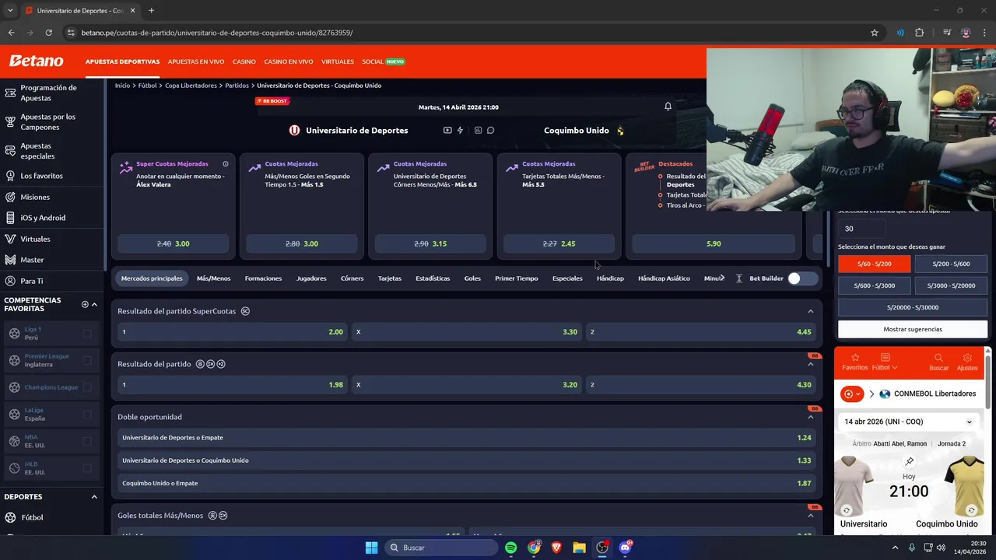The height and width of the screenshot is (560, 996).
Task: Switch to the Córners market tab
Action: coord(352,278)
